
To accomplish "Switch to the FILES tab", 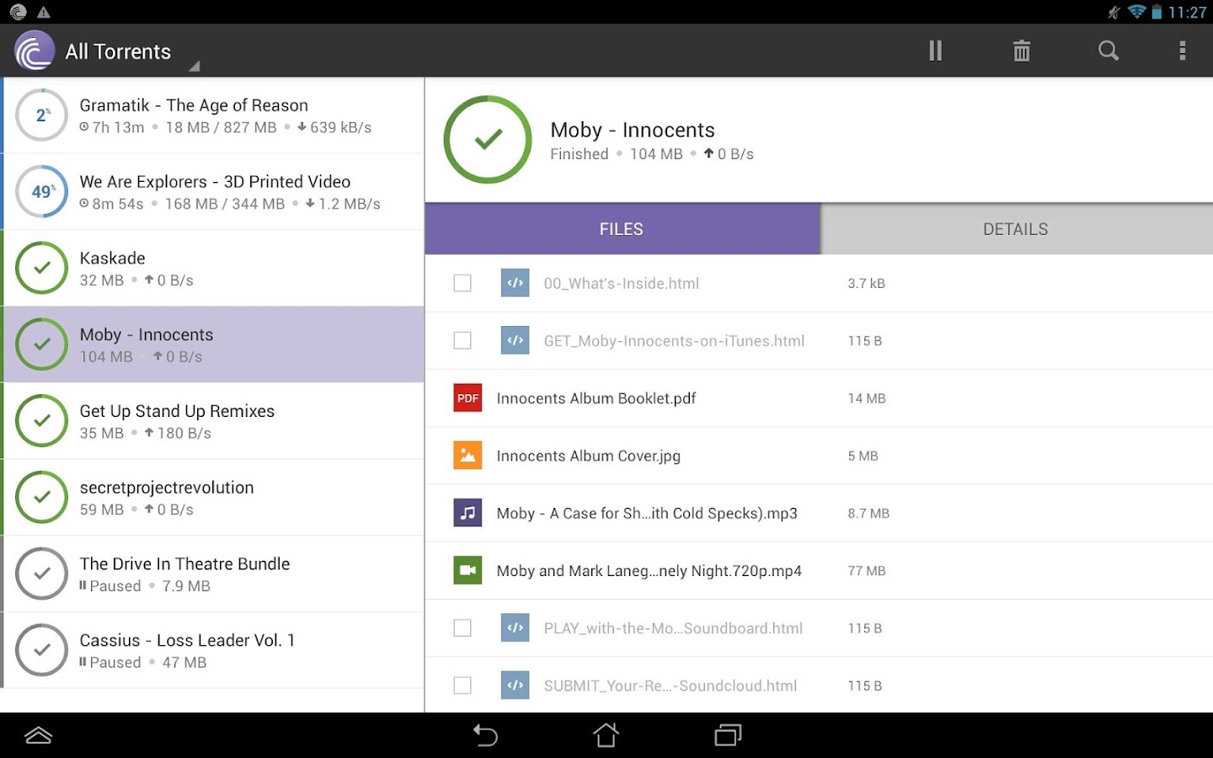I will (x=622, y=229).
